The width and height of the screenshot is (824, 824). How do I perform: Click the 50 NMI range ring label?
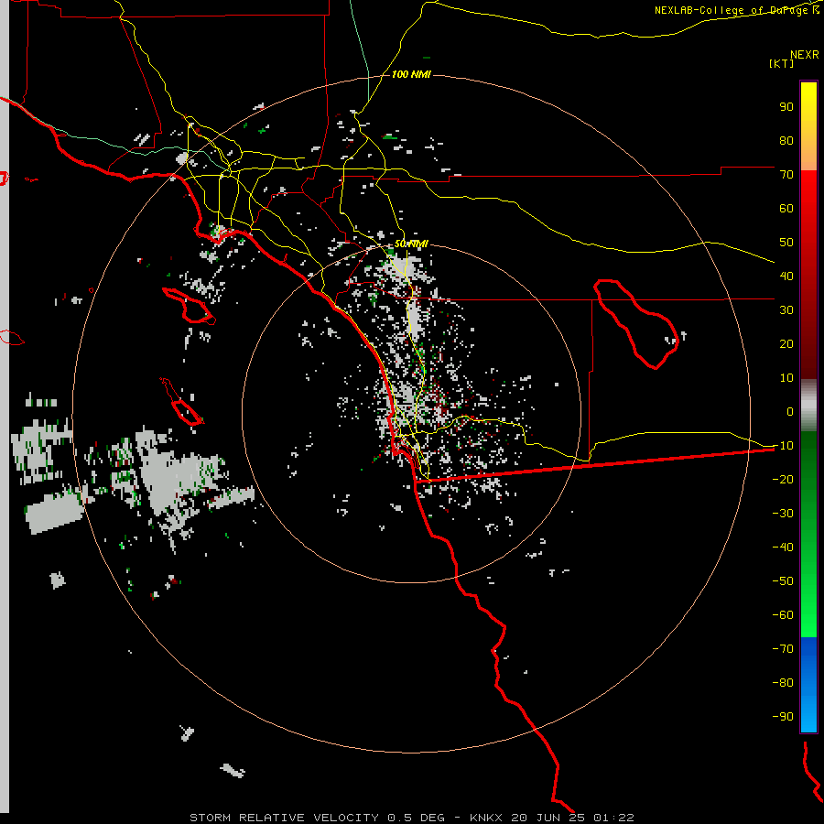pyautogui.click(x=411, y=244)
